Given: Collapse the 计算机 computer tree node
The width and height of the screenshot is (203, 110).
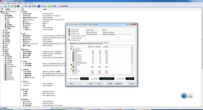Looking at the screenshot, I should (x=2, y=14).
